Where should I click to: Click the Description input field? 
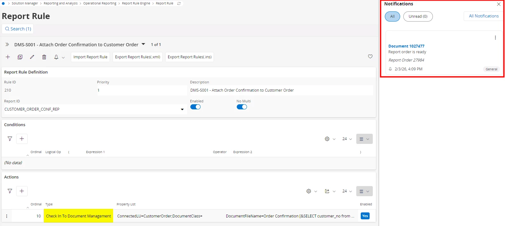coord(281,90)
